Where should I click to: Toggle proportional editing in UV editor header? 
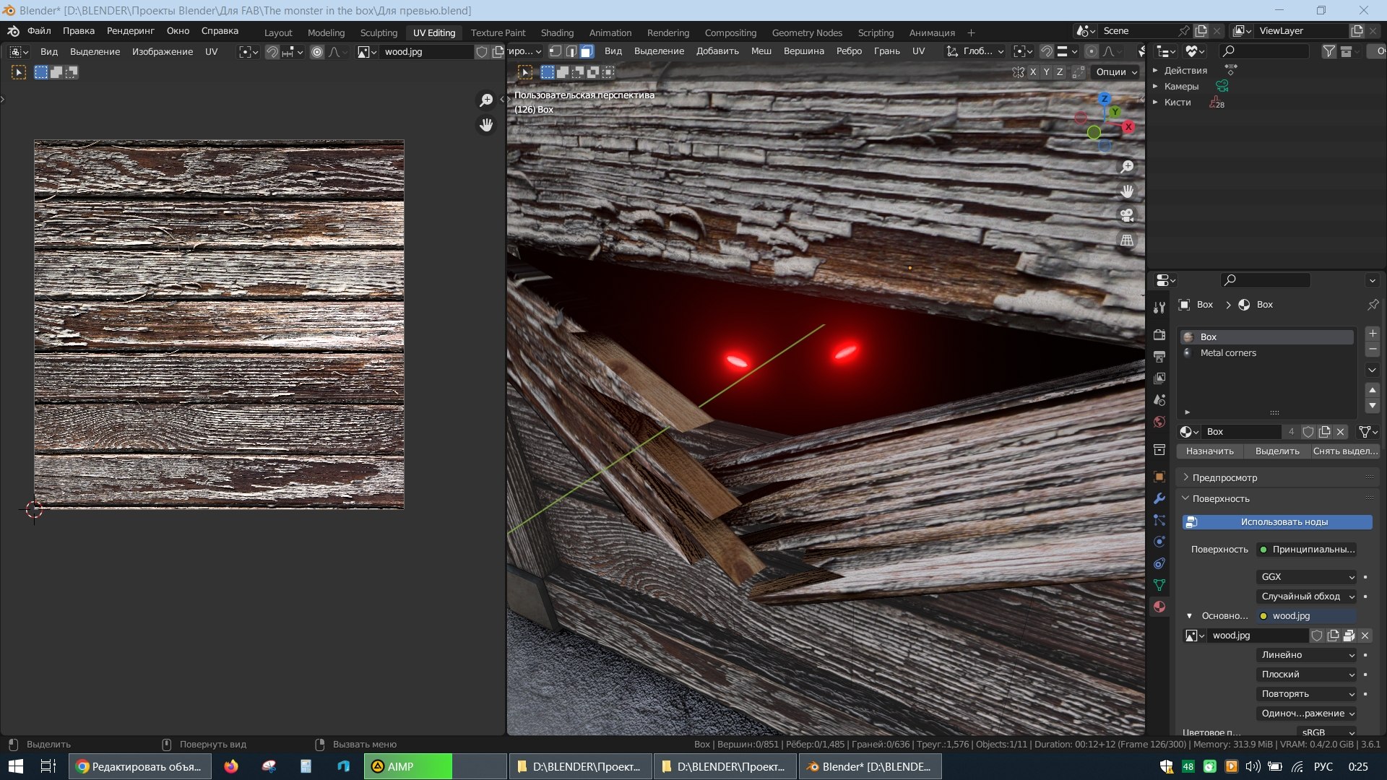(316, 52)
